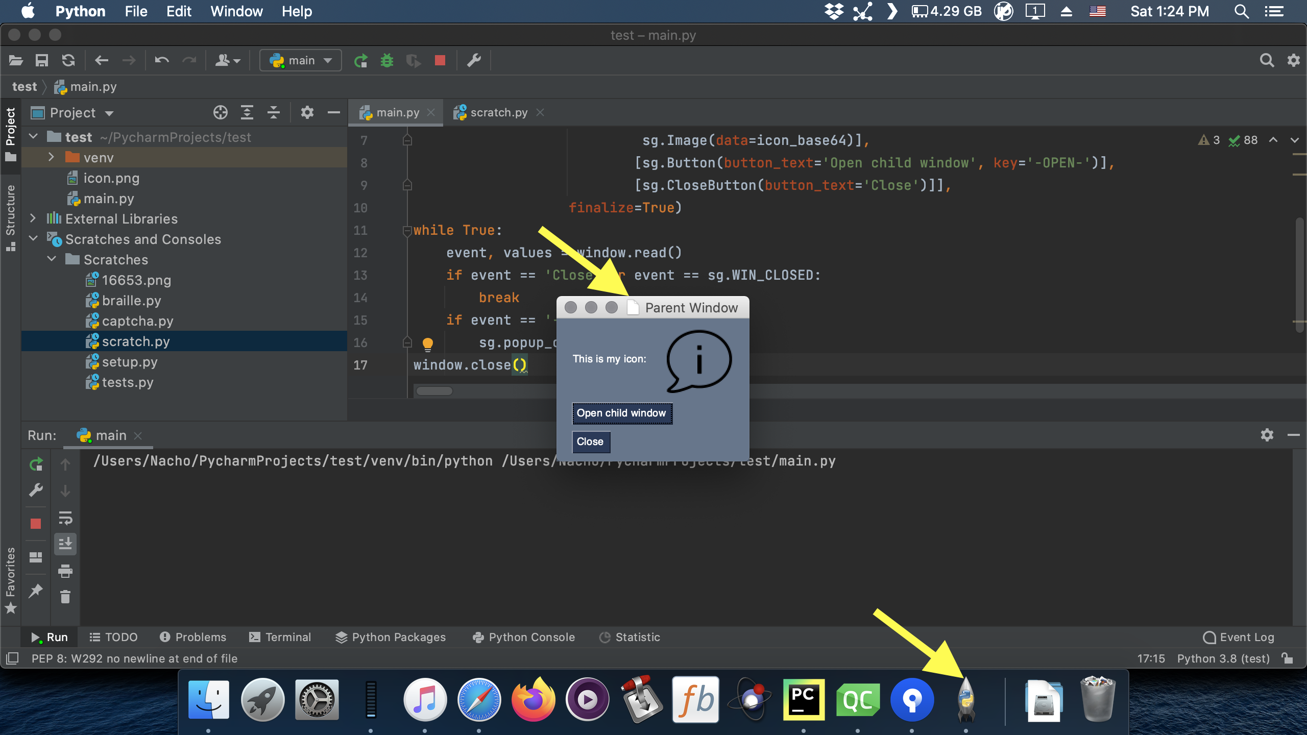Screen dimensions: 1307x735
Task: Toggle soft-wrap in the Run console
Action: click(x=65, y=520)
